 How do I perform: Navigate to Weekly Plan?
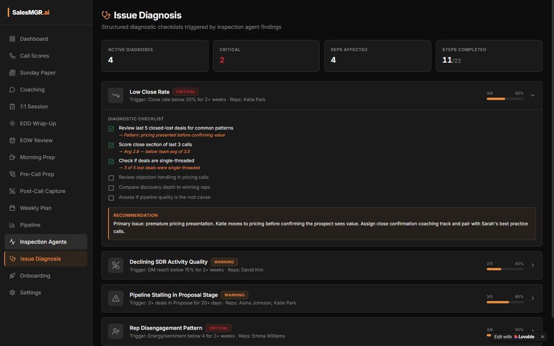pyautogui.click(x=46, y=208)
